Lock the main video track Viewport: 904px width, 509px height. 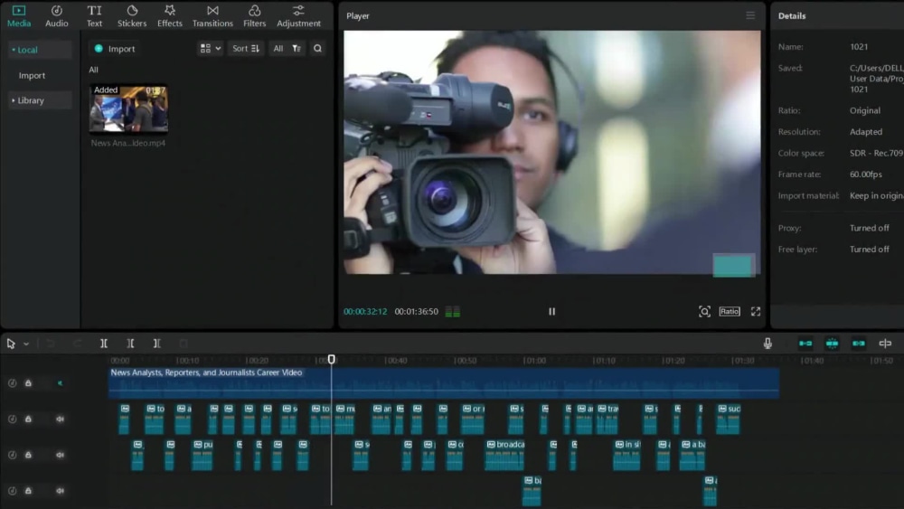28,383
